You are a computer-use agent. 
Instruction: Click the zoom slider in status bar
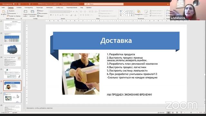[x=191, y=112]
